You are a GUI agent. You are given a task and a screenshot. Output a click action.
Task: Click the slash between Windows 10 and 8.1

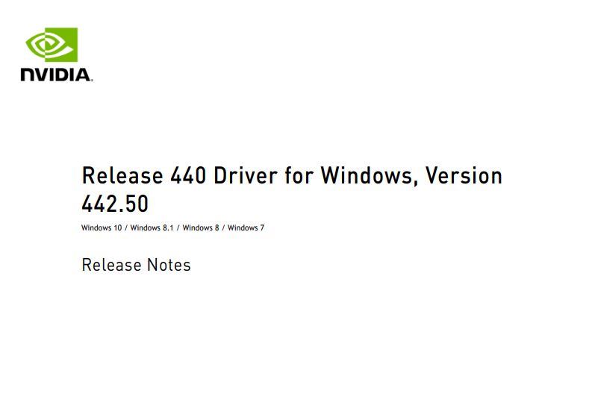126,227
